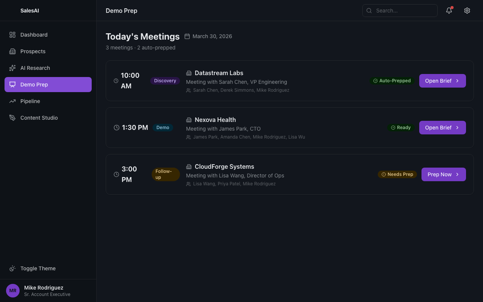Select Prospects in the sidebar

coord(32,51)
